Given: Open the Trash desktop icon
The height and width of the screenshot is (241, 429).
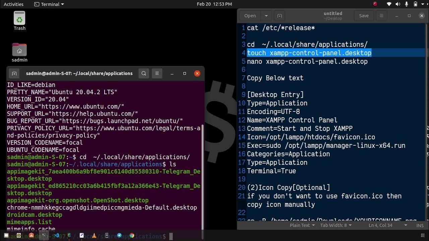Looking at the screenshot, I should [19, 21].
